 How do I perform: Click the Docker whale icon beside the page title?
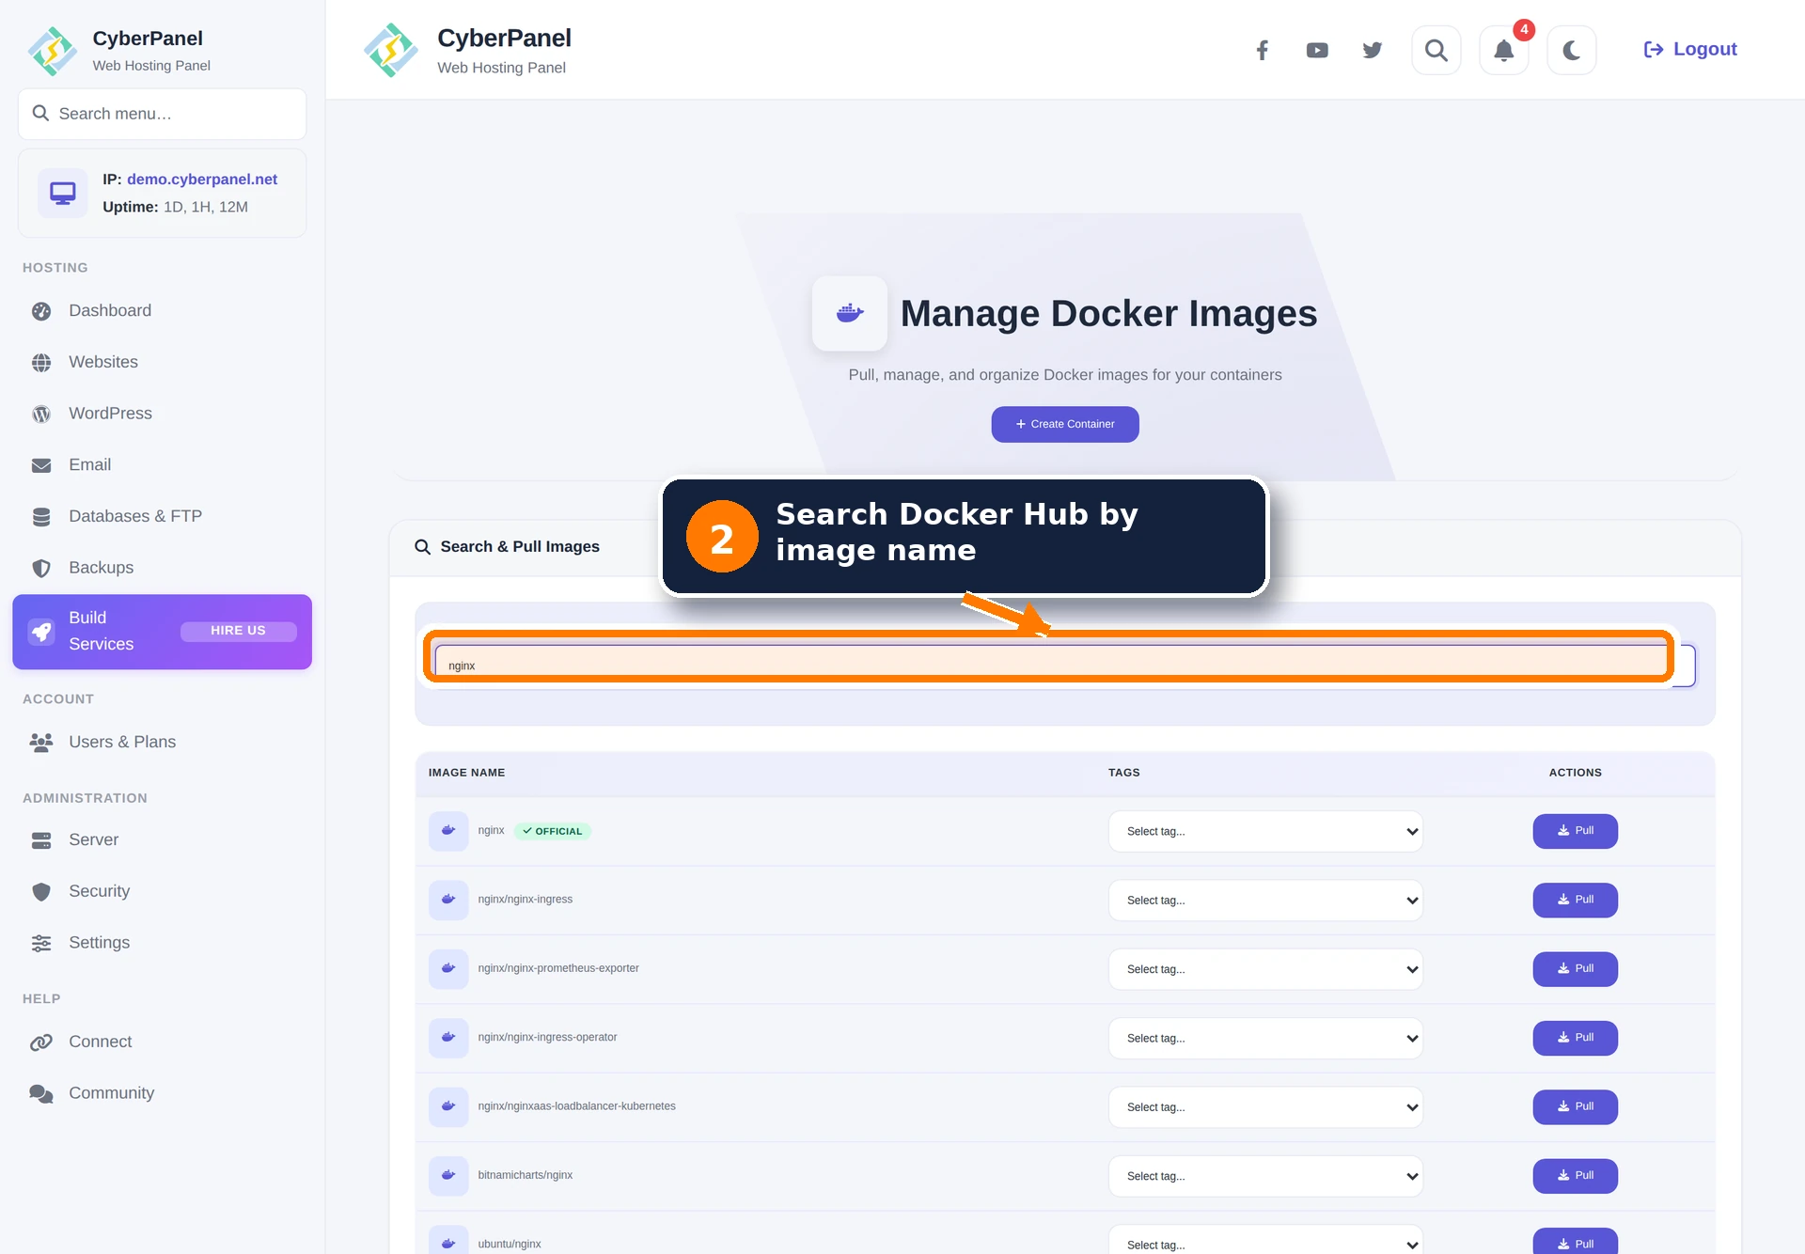(x=850, y=313)
